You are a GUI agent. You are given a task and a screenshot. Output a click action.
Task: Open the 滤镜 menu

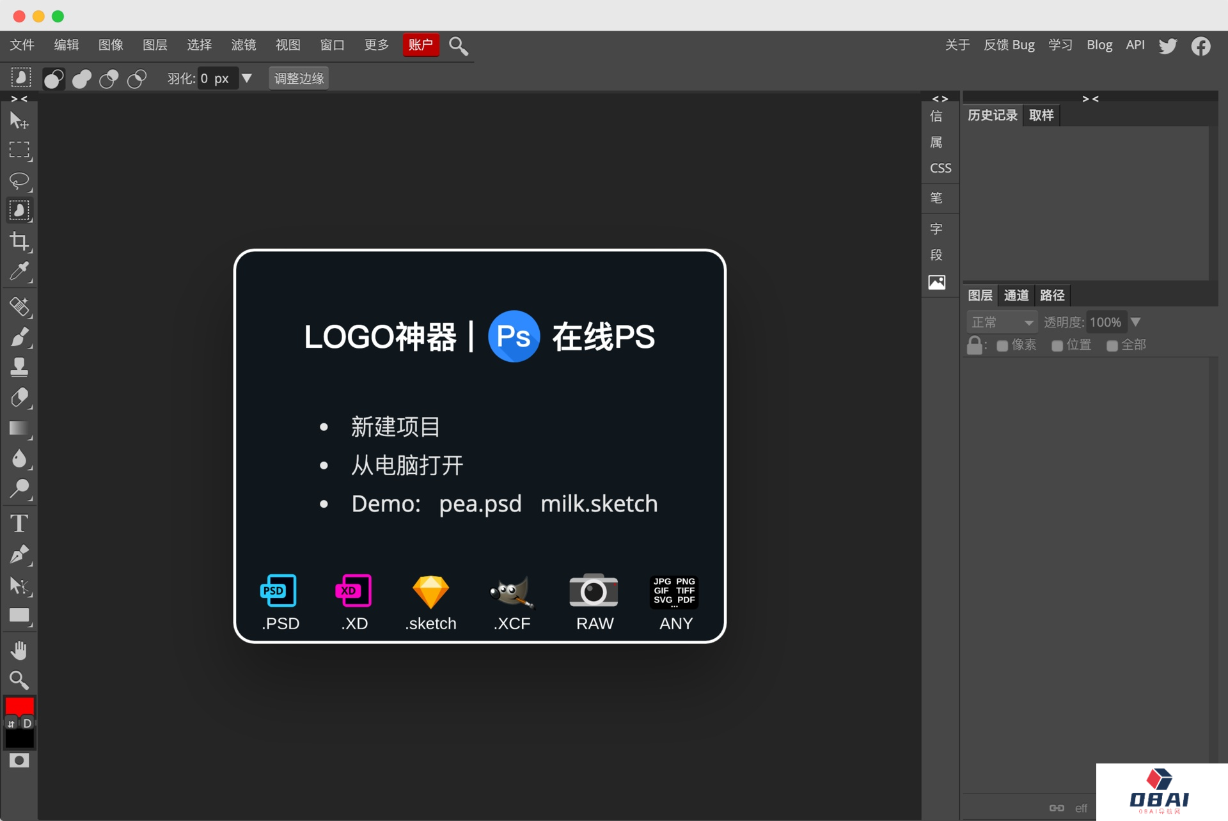coord(244,45)
